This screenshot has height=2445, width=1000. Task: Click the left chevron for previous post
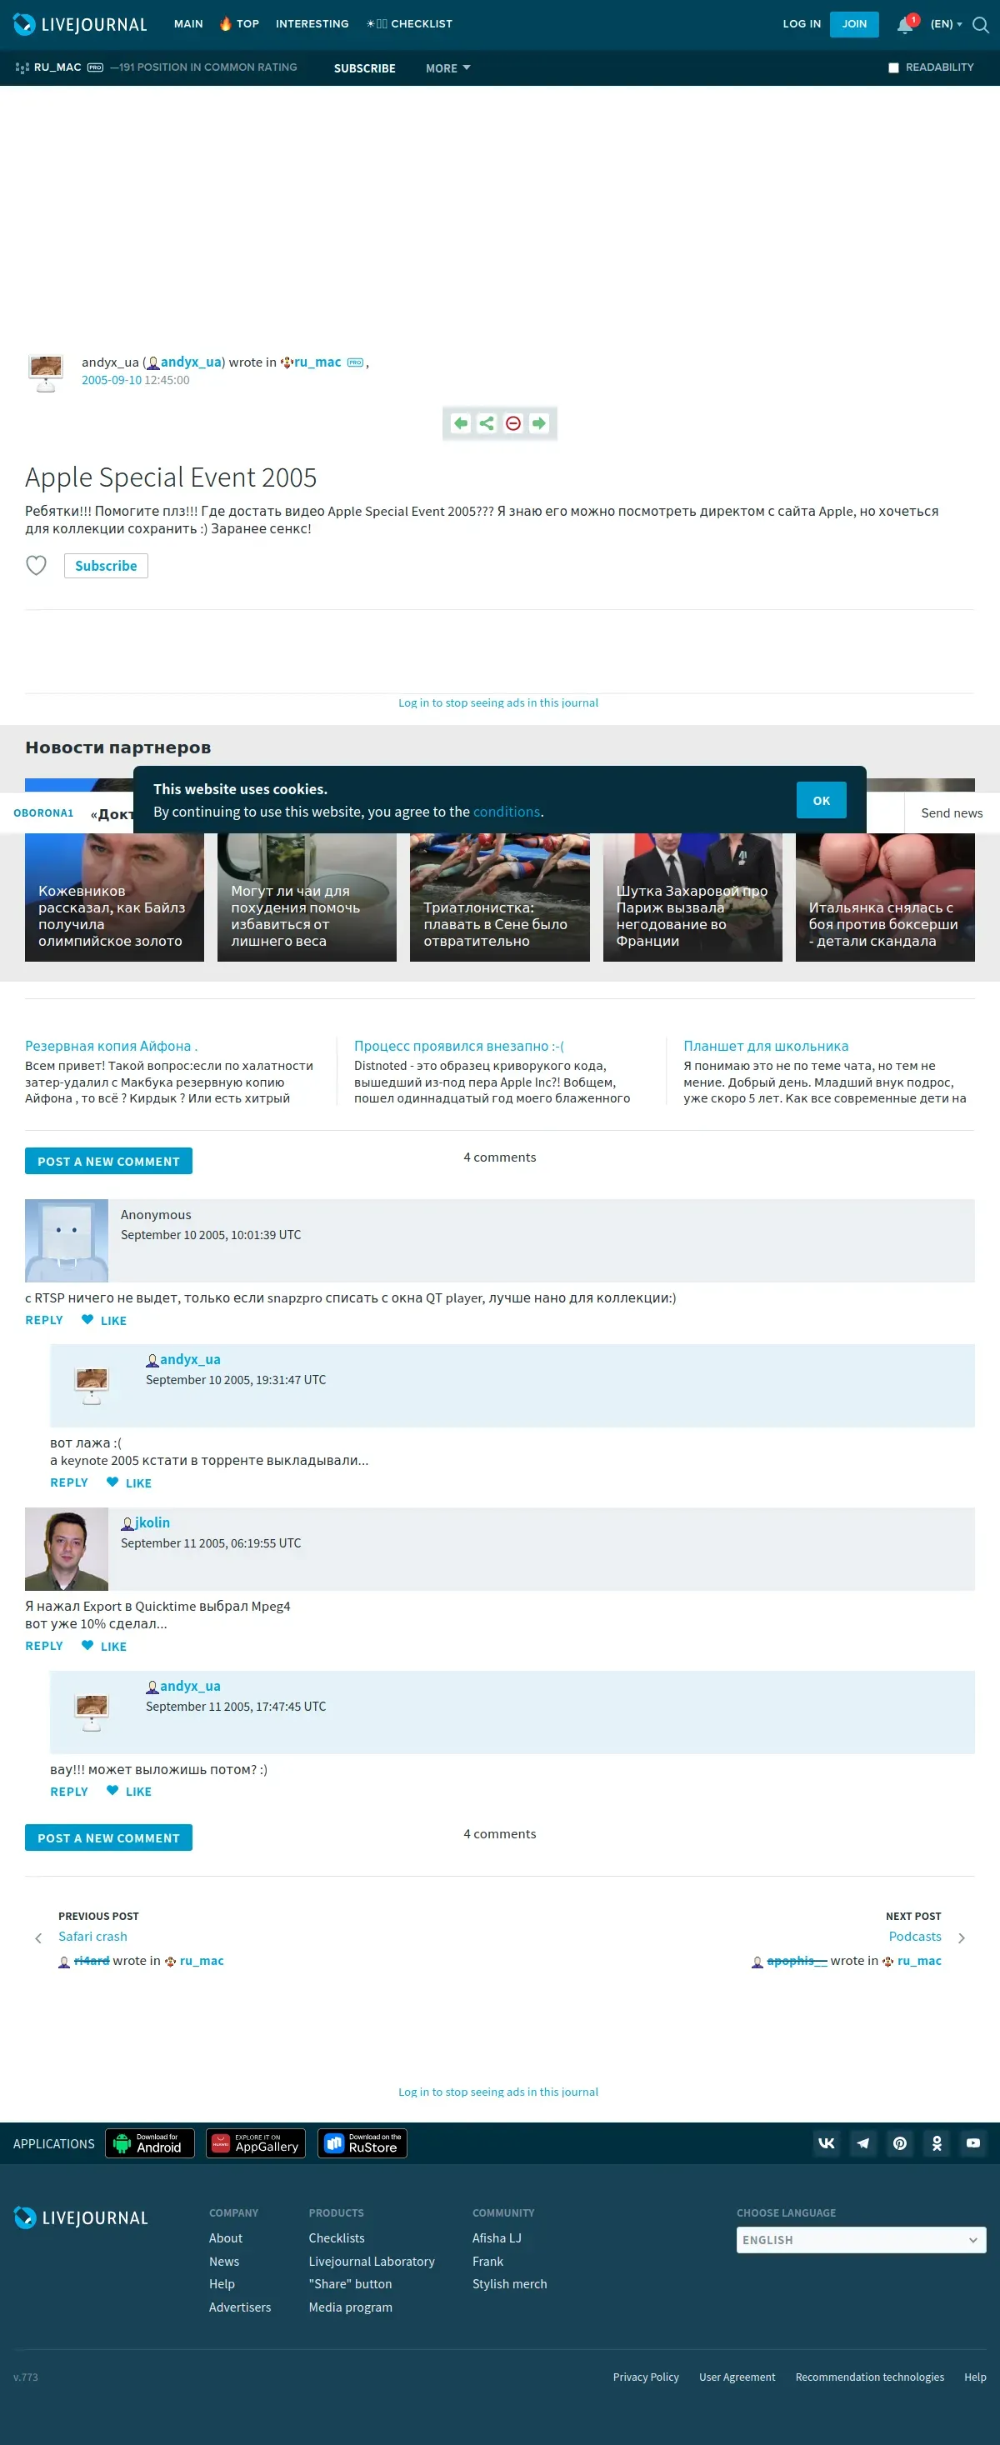[x=38, y=1938]
